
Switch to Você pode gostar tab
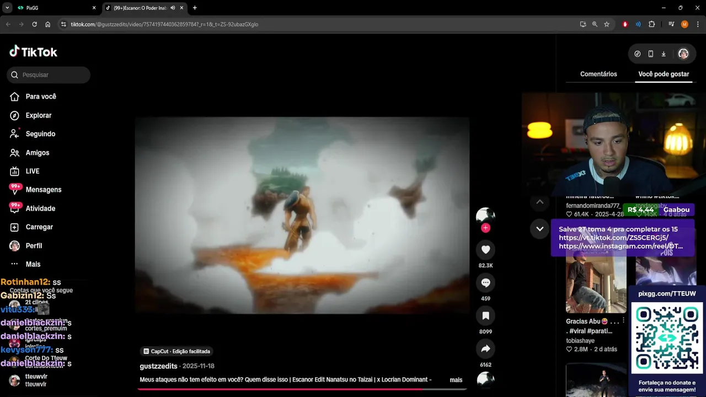click(664, 74)
